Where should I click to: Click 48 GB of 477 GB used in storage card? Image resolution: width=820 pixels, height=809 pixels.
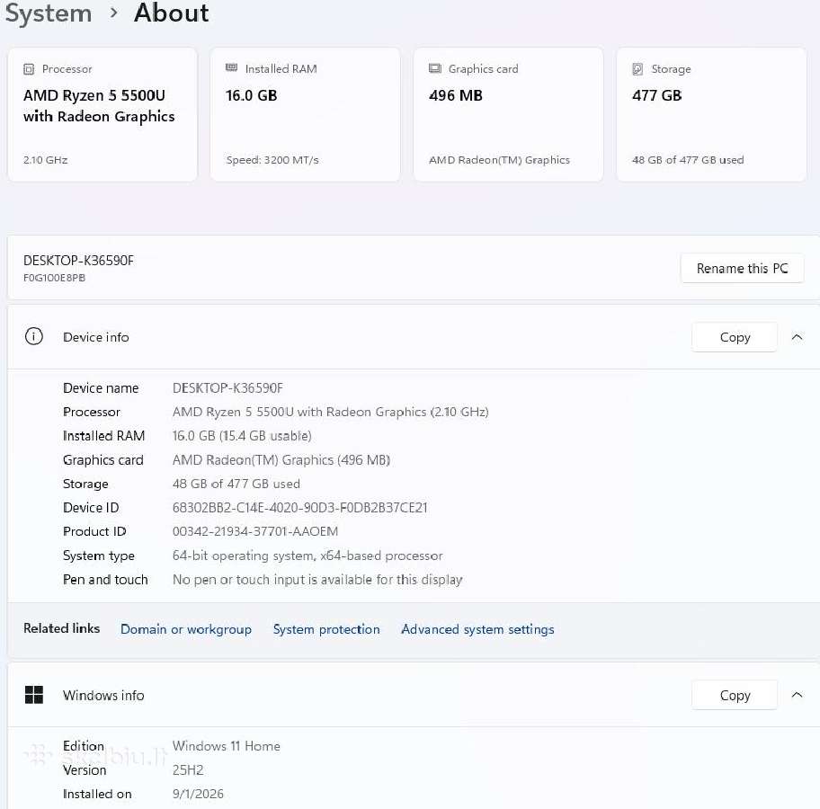(688, 160)
